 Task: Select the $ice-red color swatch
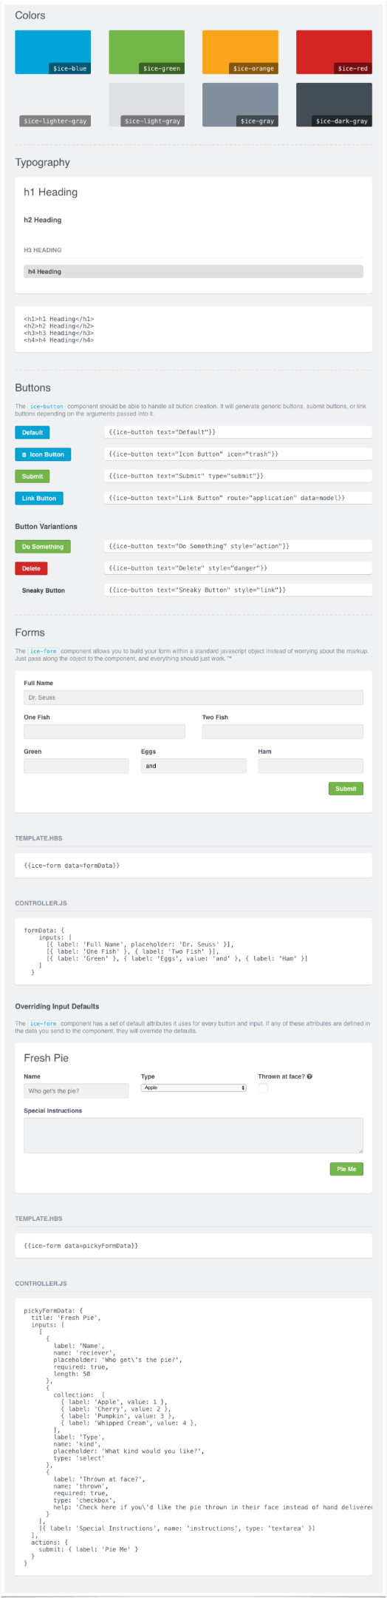pyautogui.click(x=334, y=53)
